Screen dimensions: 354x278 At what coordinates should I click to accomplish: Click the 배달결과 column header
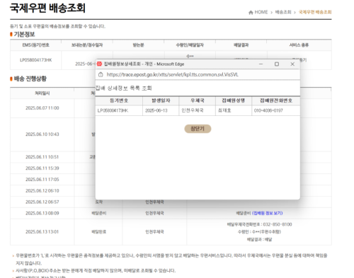[x=241, y=45]
